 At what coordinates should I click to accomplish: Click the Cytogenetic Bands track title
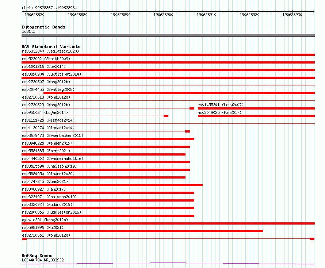[43, 27]
